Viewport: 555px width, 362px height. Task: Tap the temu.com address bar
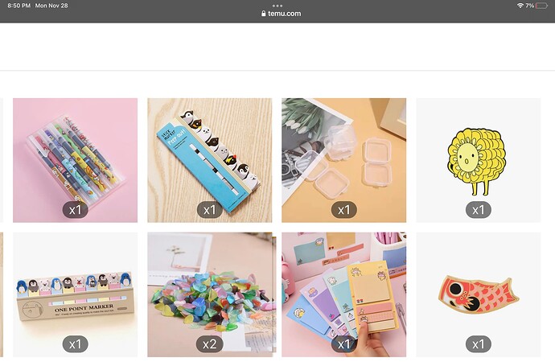[281, 14]
